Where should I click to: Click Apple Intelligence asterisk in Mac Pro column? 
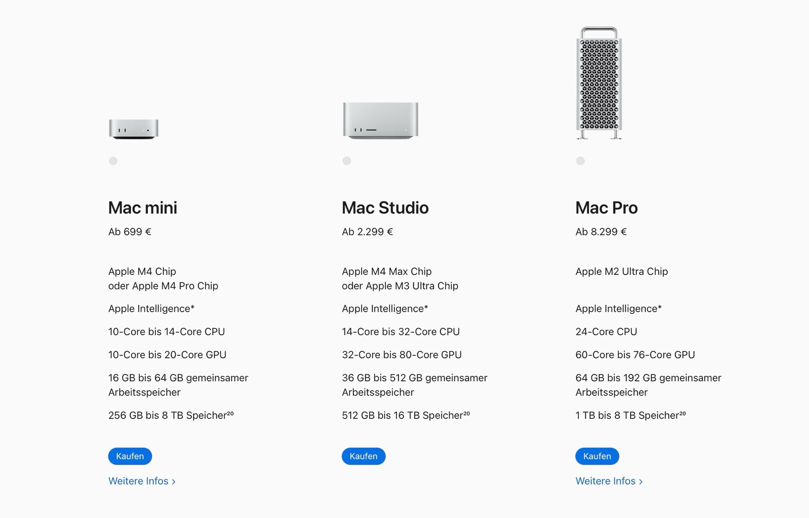[659, 308]
